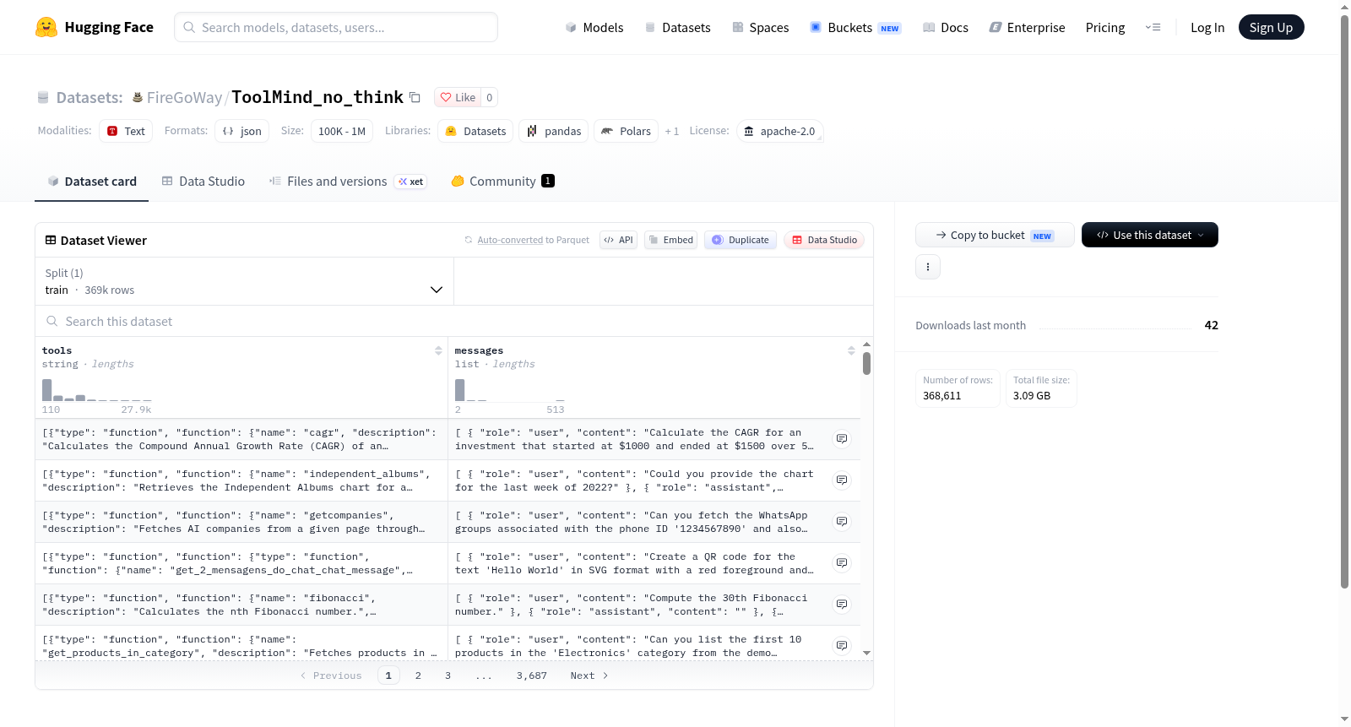Select the Text modality tag
The width and height of the screenshot is (1351, 727).
126,131
